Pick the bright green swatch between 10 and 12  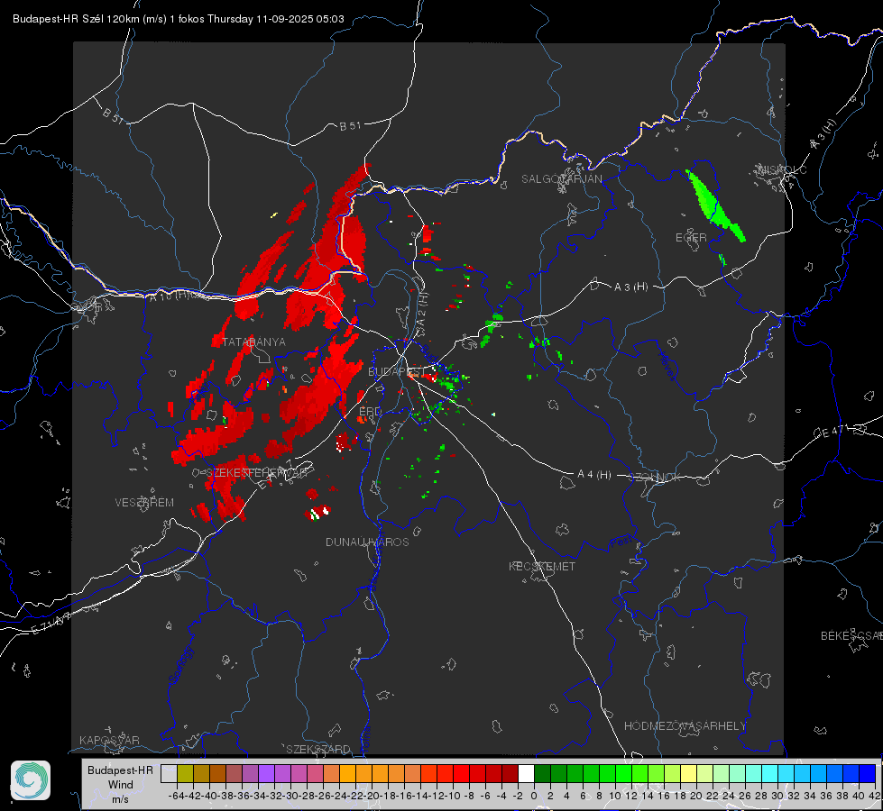pyautogui.click(x=623, y=773)
